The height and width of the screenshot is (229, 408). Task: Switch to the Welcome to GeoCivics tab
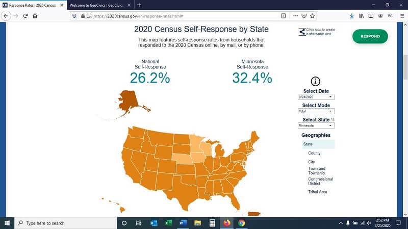pos(98,5)
